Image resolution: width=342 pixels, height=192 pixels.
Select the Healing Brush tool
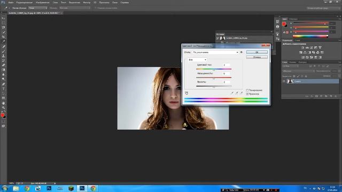3,46
